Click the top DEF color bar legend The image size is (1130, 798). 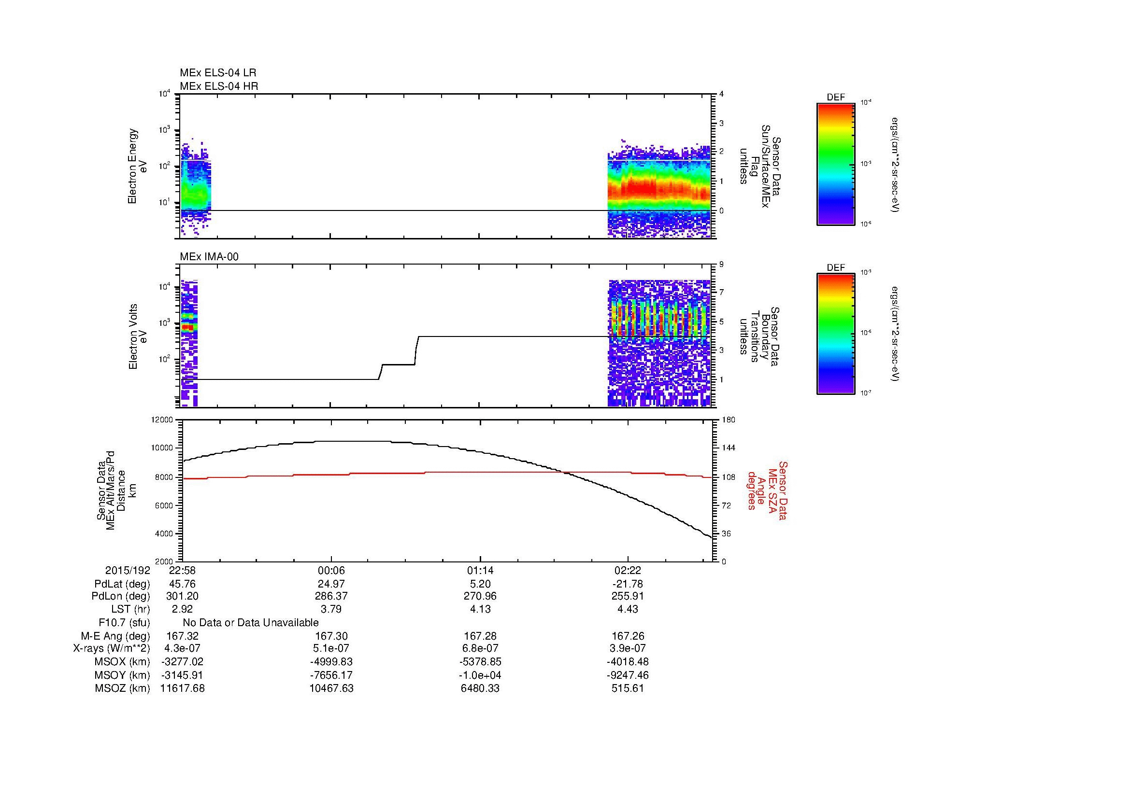(835, 164)
